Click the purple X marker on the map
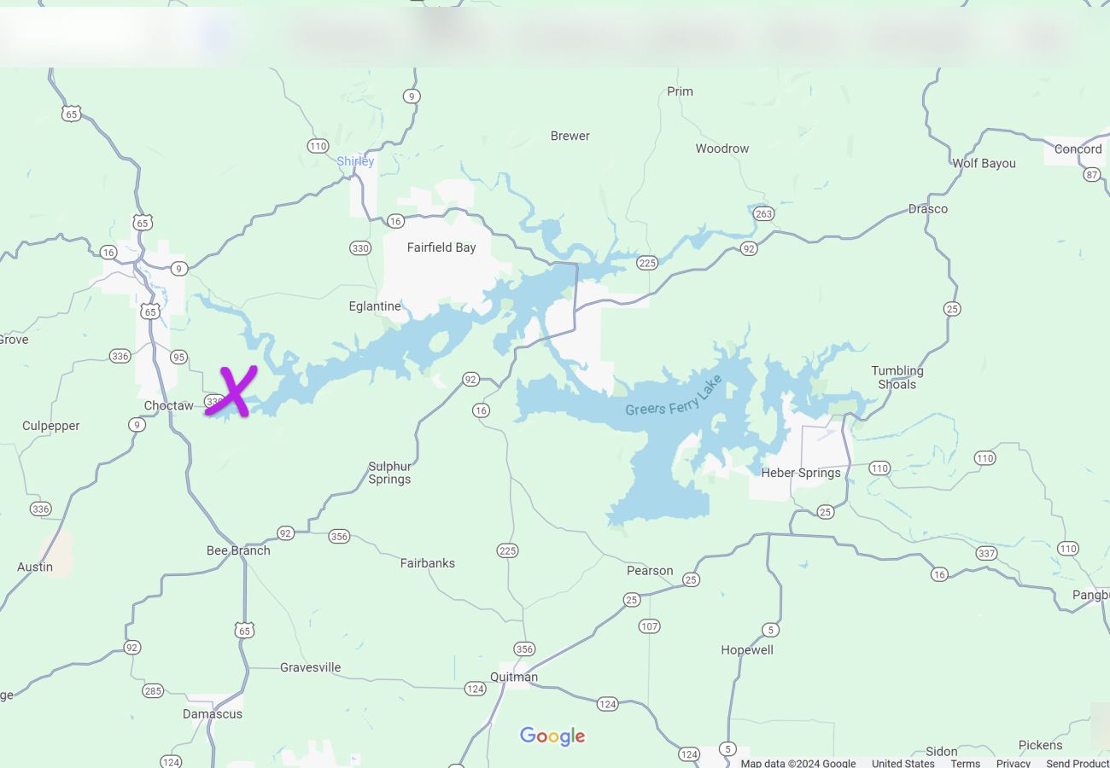Screen dimensions: 1110x768 [231, 392]
